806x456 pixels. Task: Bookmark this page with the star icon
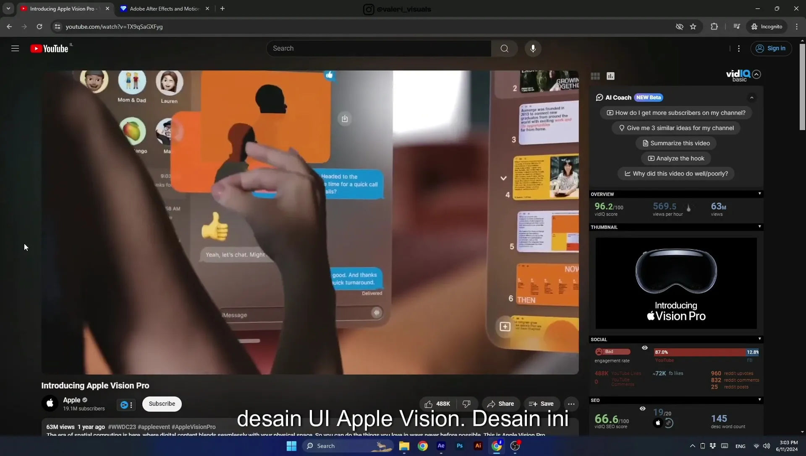point(693,26)
